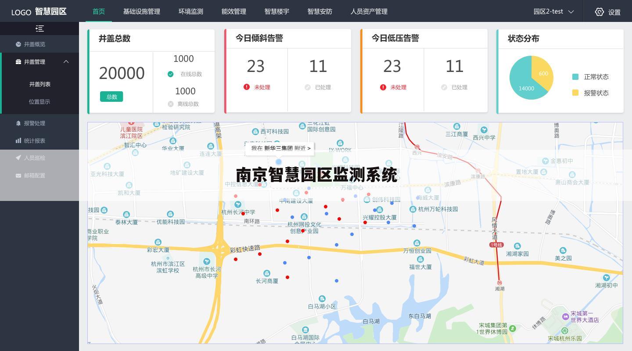Screen dimensions: 632x351
Task: Click the 未处理 link under 今日倾斜告警
Action: 262,87
